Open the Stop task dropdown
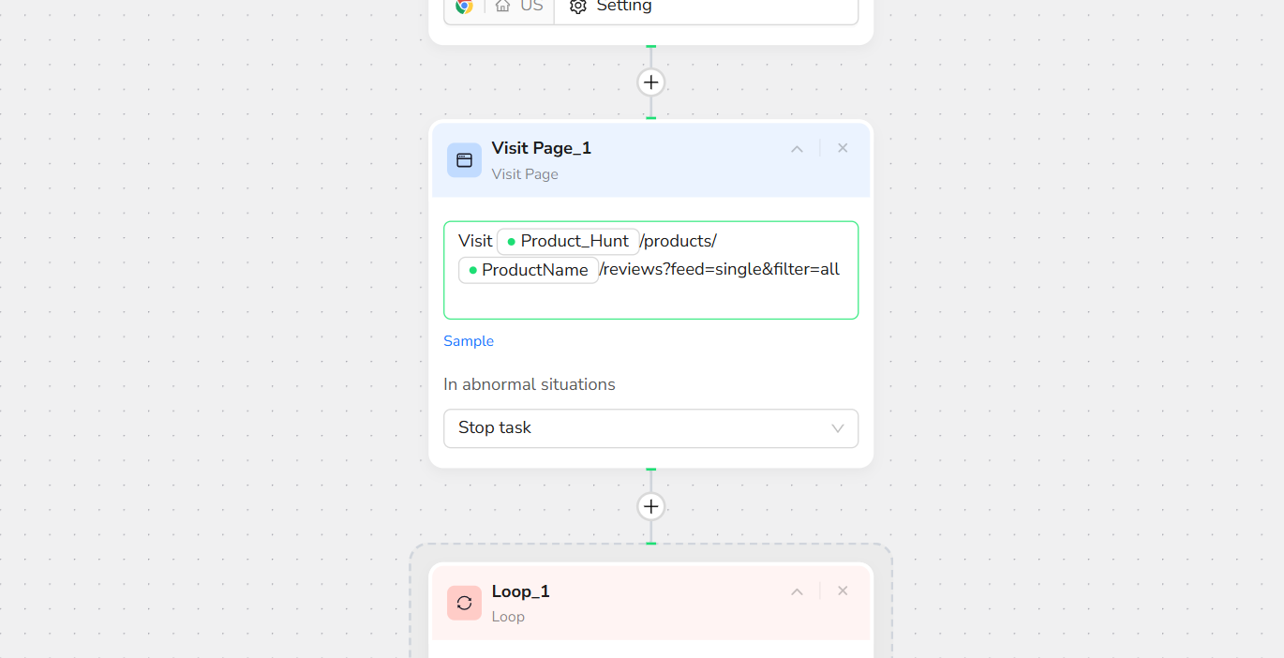 pyautogui.click(x=650, y=428)
